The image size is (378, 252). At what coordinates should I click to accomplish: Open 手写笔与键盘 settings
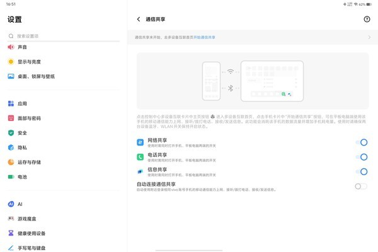point(64,246)
